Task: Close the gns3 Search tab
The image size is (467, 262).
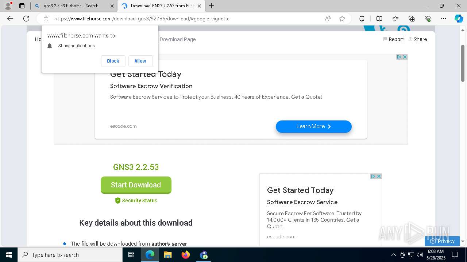Action: coord(111,6)
